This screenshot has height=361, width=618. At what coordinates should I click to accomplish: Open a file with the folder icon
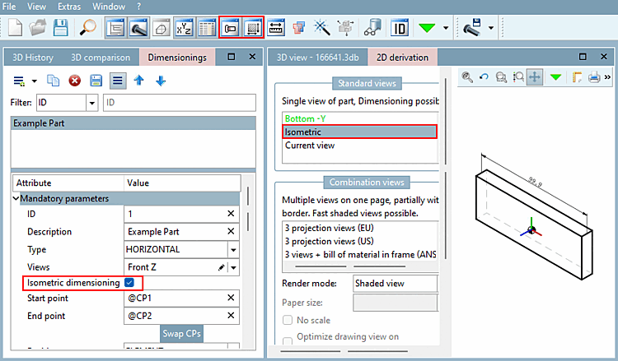38,28
